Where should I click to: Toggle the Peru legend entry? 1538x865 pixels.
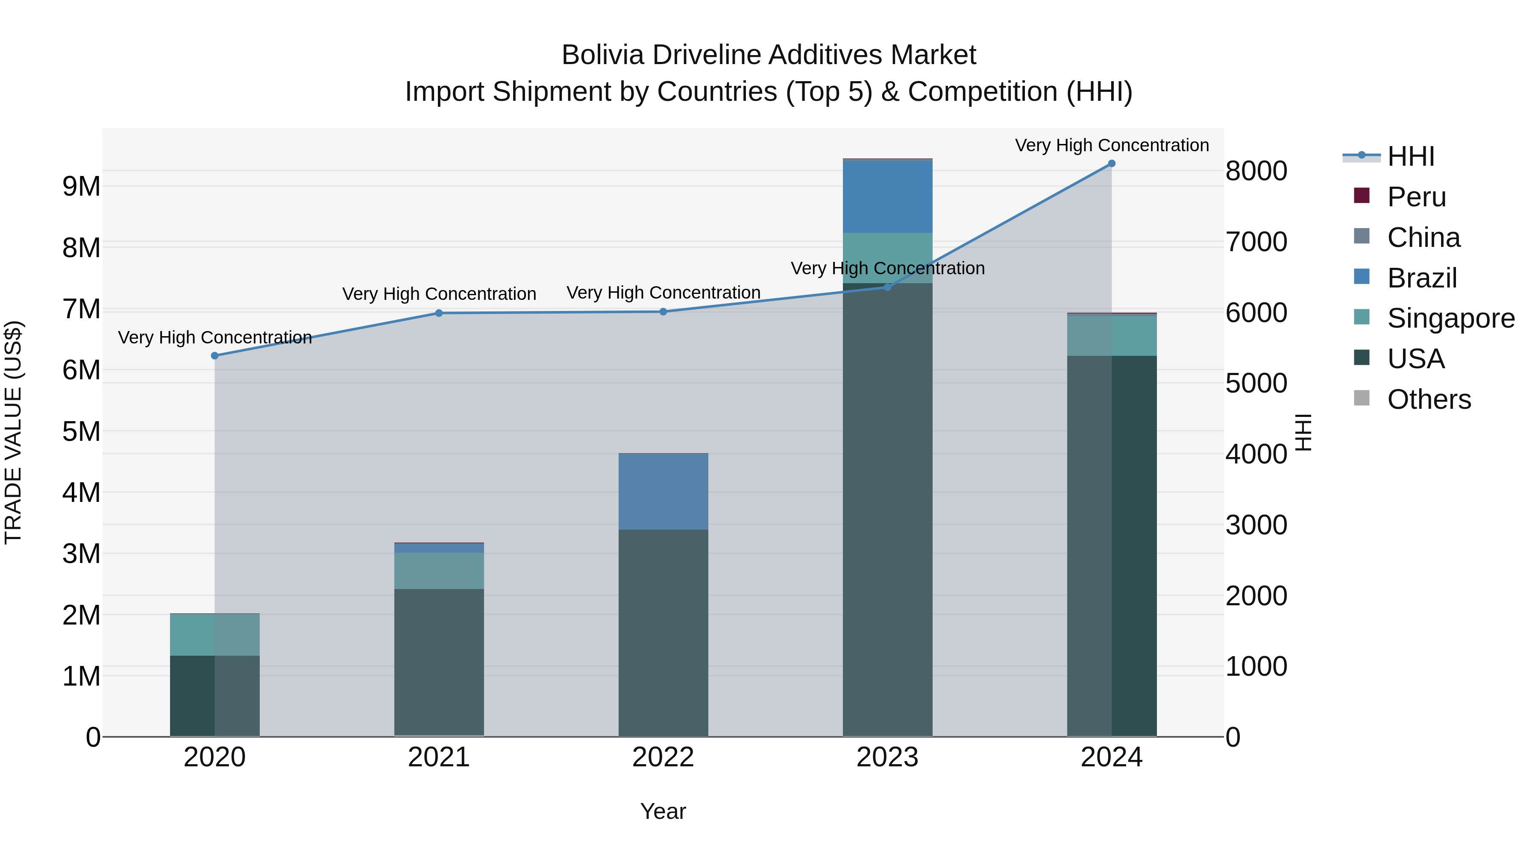(1400, 197)
